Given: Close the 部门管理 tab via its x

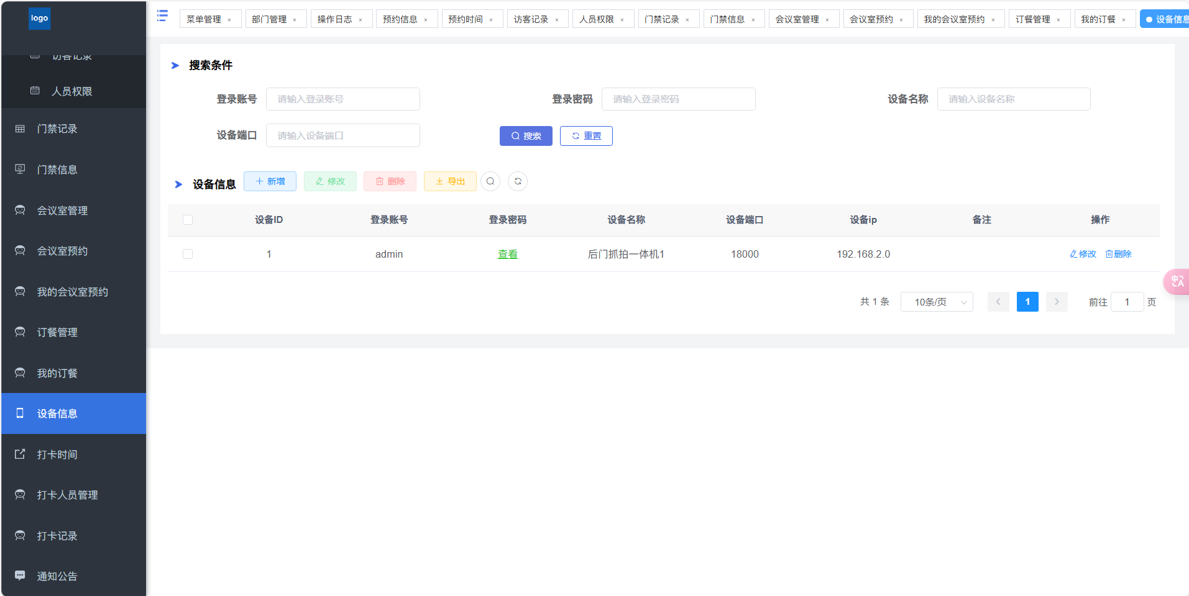Looking at the screenshot, I should tap(295, 20).
